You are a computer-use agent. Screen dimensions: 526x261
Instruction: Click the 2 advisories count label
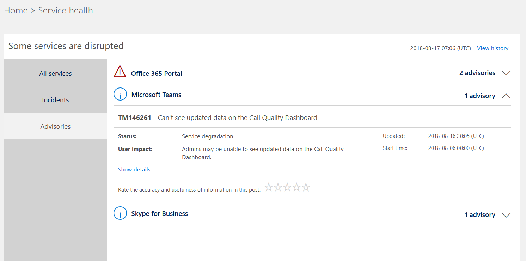tap(477, 73)
